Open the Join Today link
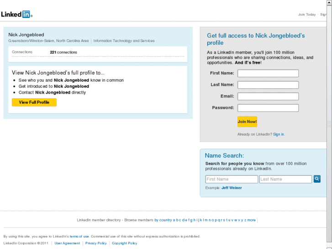 pyautogui.click(x=307, y=15)
